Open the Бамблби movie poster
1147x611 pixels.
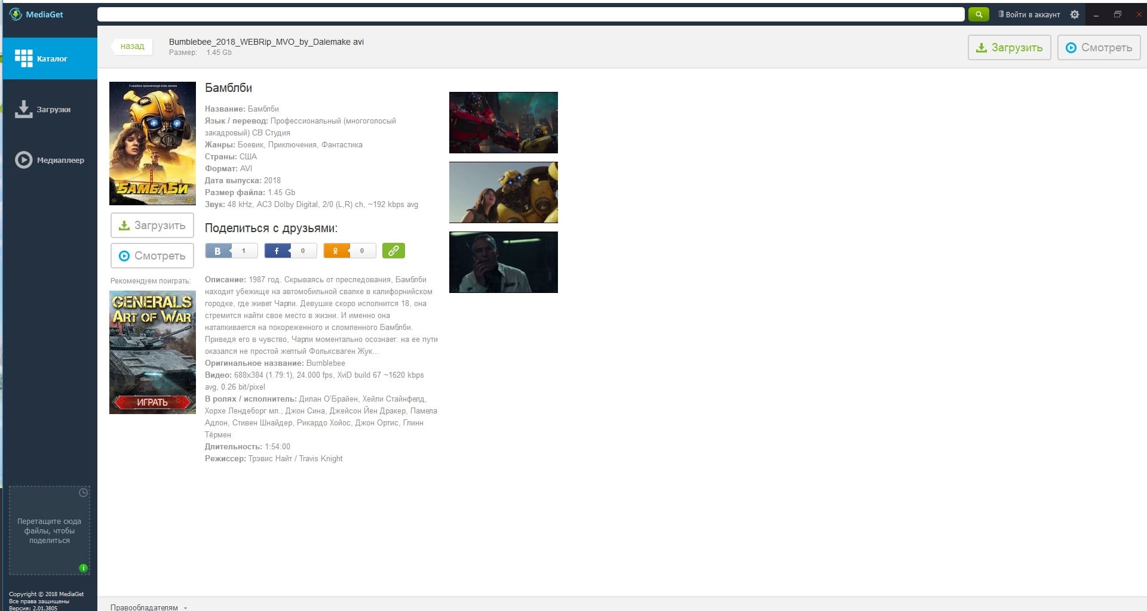coord(152,143)
